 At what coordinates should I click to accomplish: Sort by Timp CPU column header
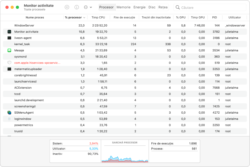point(98,17)
